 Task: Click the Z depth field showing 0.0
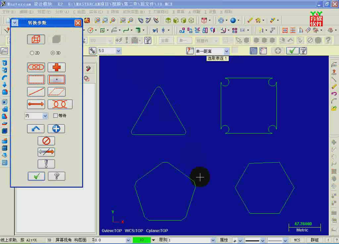tap(110, 240)
